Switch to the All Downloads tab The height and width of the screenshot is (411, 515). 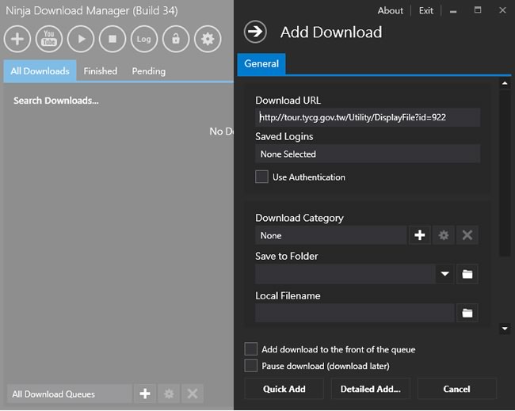[40, 71]
